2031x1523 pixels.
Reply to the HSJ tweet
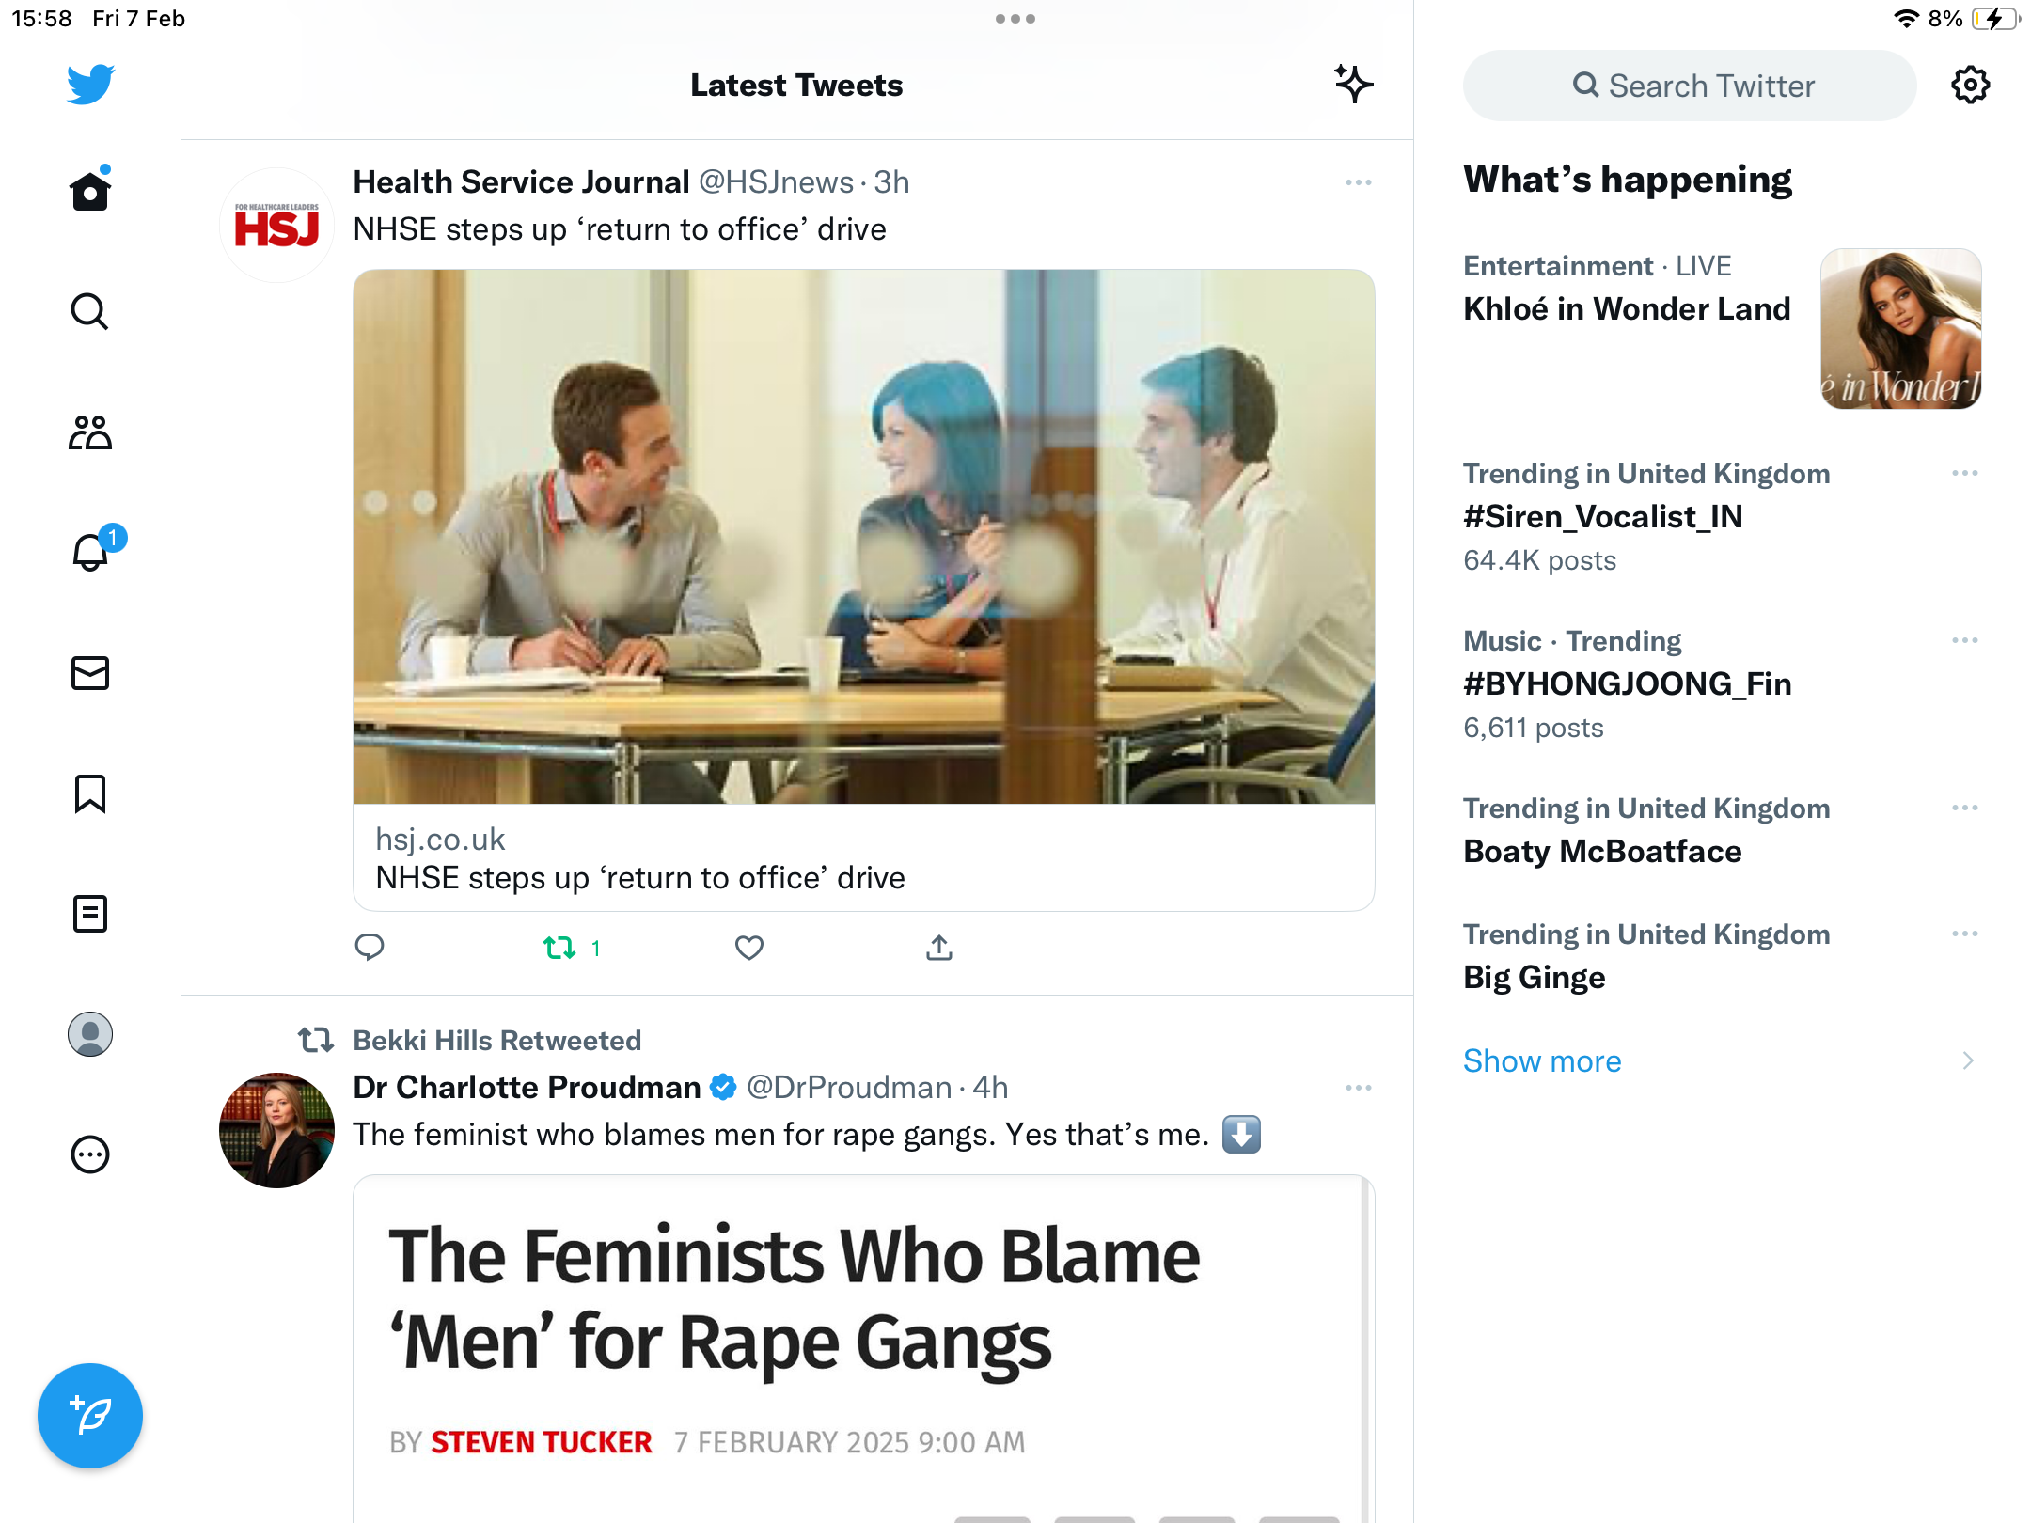370,947
